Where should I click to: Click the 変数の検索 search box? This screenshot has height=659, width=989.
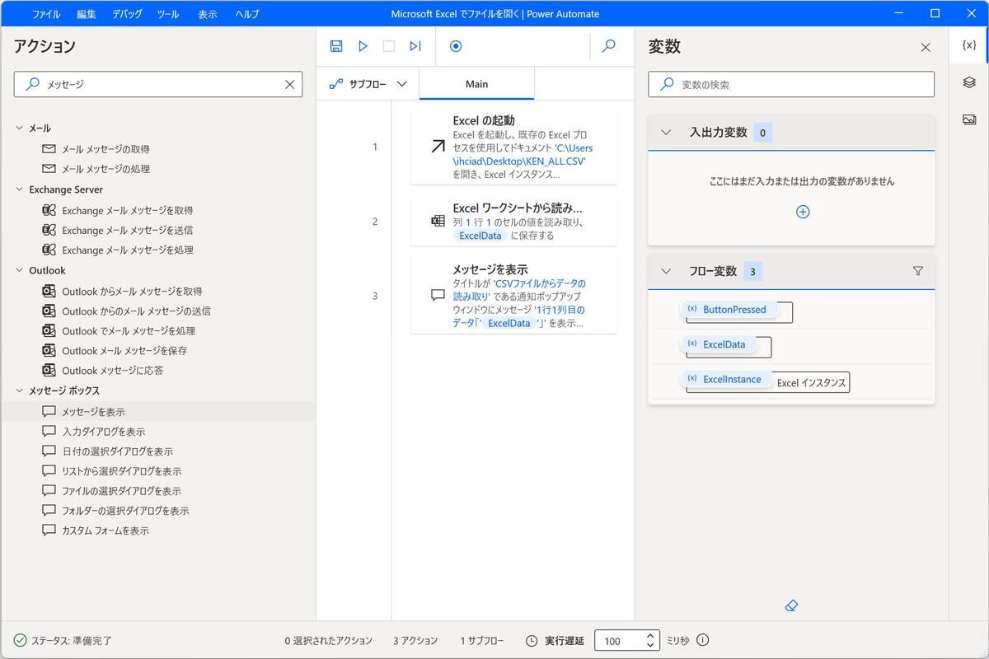point(791,84)
